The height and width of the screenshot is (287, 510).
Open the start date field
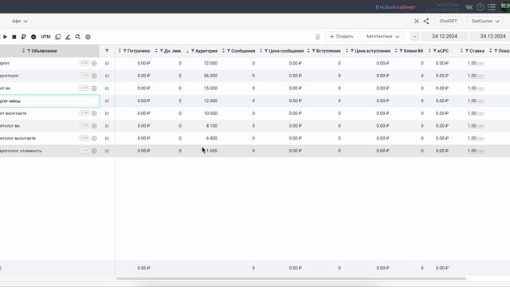(445, 37)
